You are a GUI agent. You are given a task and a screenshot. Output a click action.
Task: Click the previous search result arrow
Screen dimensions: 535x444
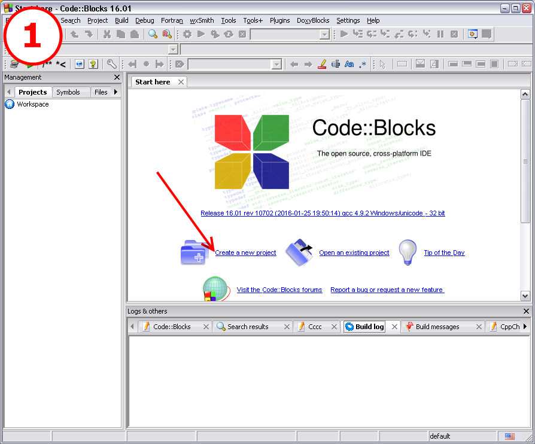click(x=294, y=64)
